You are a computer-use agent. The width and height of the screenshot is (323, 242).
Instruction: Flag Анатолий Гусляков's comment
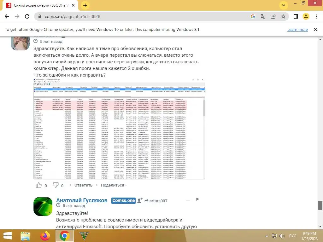197,199
